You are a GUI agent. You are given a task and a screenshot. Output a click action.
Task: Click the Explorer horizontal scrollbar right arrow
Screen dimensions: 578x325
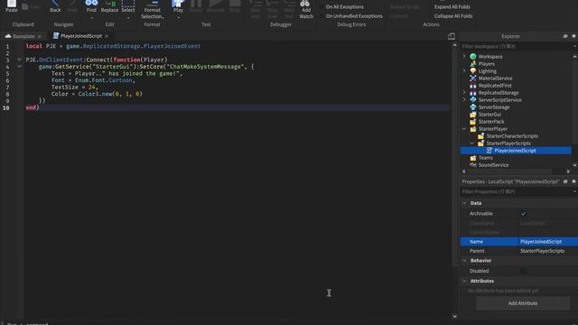(568, 172)
